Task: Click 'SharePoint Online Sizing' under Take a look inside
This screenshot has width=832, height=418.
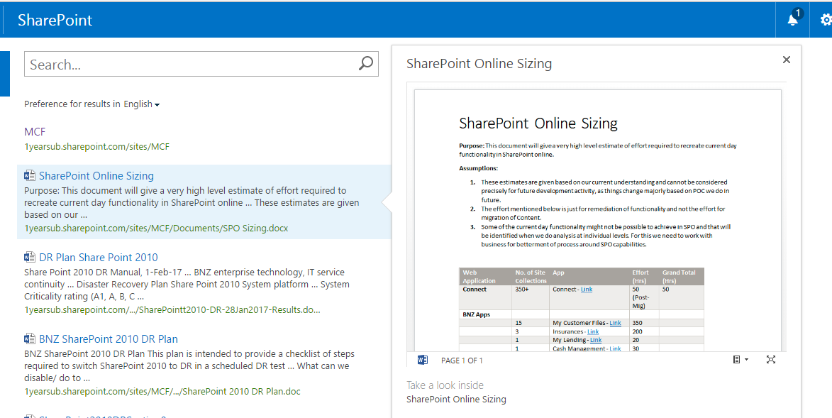Action: coord(456,400)
